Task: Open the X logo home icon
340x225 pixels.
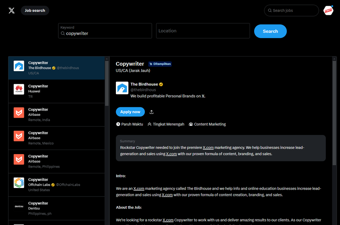Action: point(12,11)
